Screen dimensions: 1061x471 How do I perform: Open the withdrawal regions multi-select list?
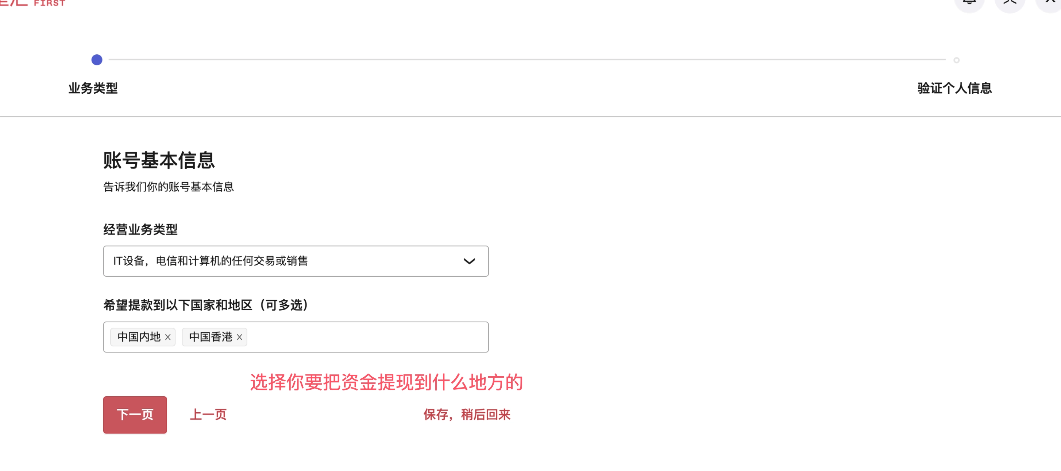pos(367,337)
